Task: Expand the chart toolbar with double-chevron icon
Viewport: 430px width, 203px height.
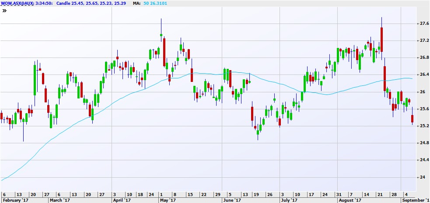Action: 4,10
